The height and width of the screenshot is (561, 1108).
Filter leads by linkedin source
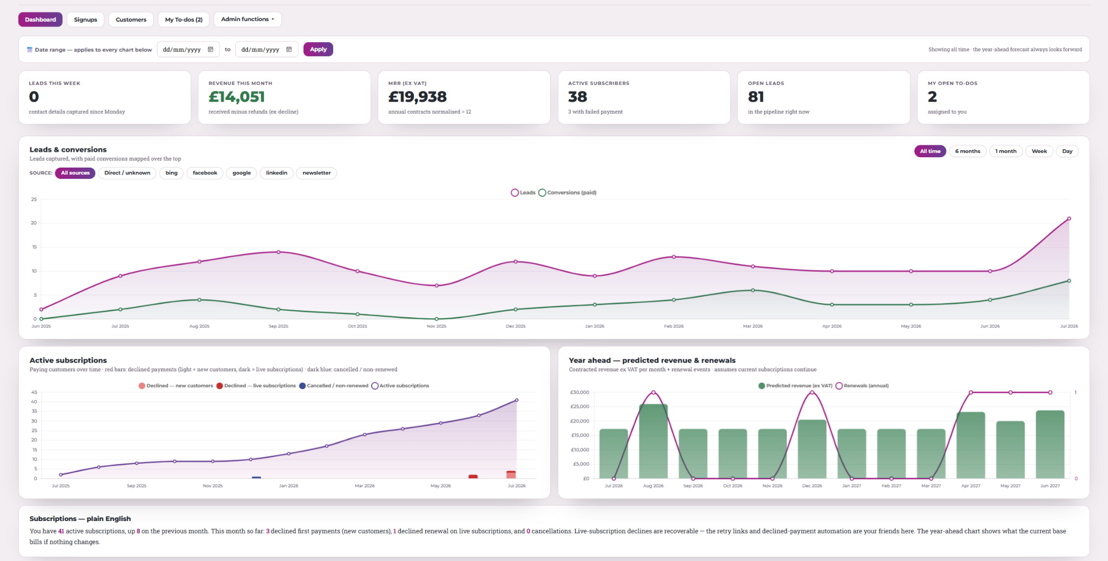coord(276,173)
